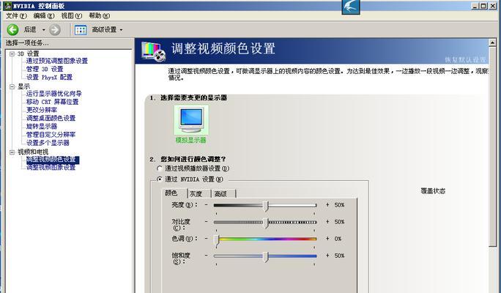
Task: Click the 色调 hue slider handle
Action: [217, 240]
